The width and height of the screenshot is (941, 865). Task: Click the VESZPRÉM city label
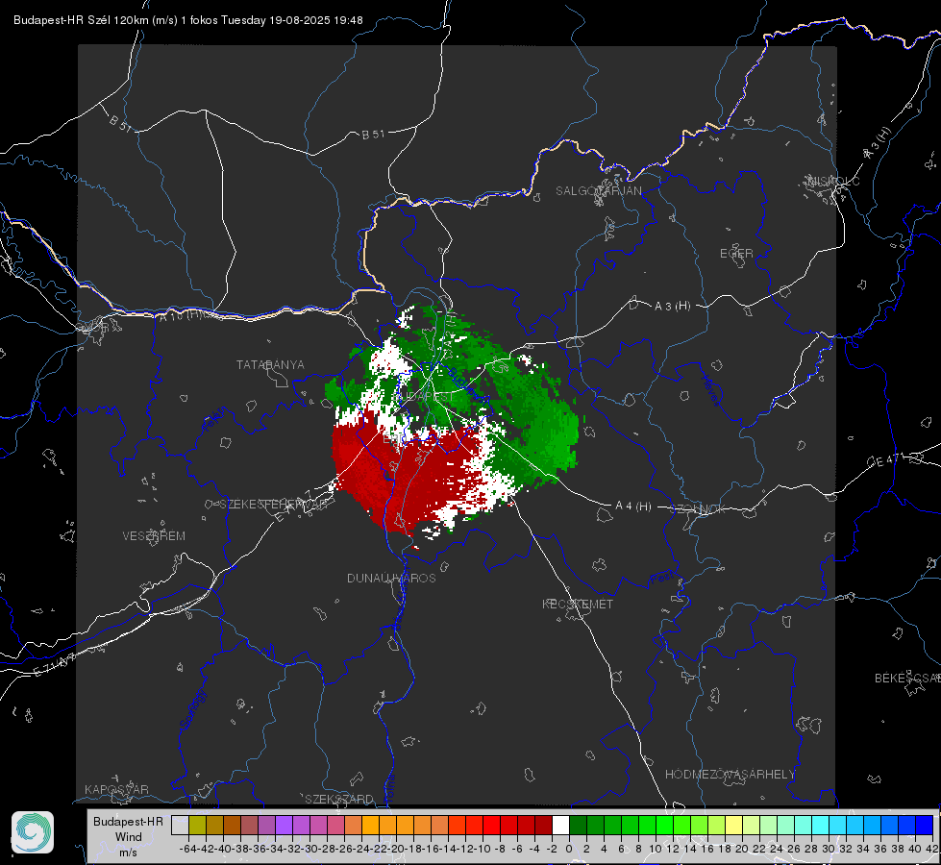click(x=154, y=535)
